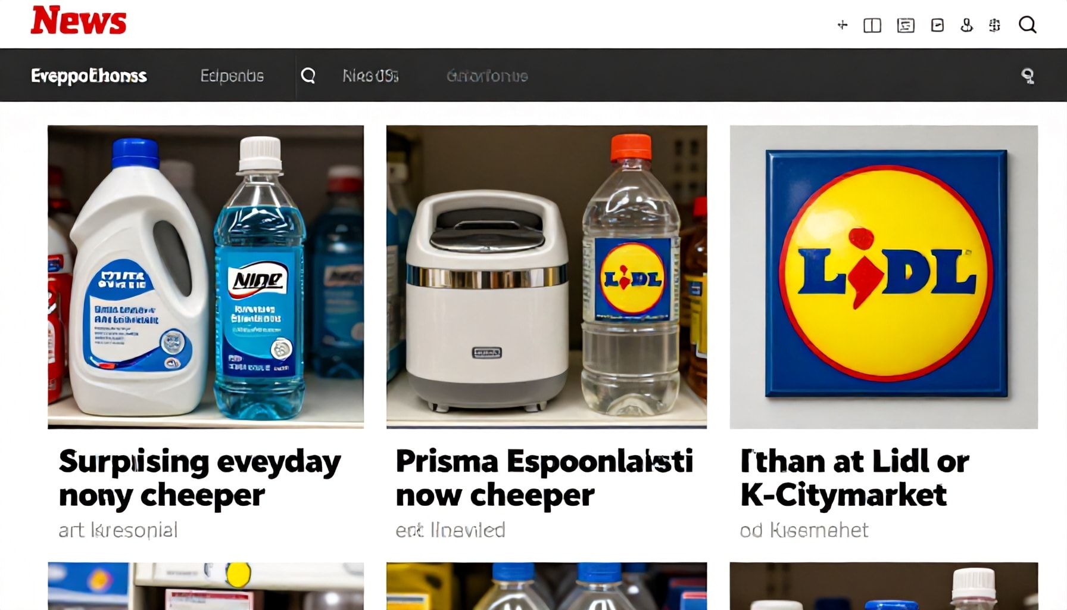This screenshot has height=610, width=1067.
Task: Read the 'Prisma Espoonlahti now cheeper' headline
Action: (x=544, y=478)
